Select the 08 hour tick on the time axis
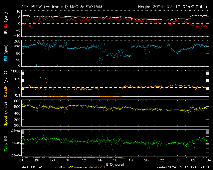Screen dimensions: 213x170 click(x=53, y=160)
